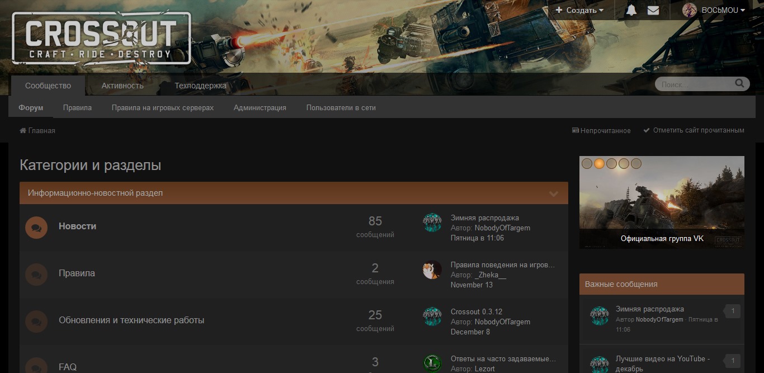Click the Новости forum bubble icon
Image resolution: width=764 pixels, height=373 pixels.
(36, 228)
